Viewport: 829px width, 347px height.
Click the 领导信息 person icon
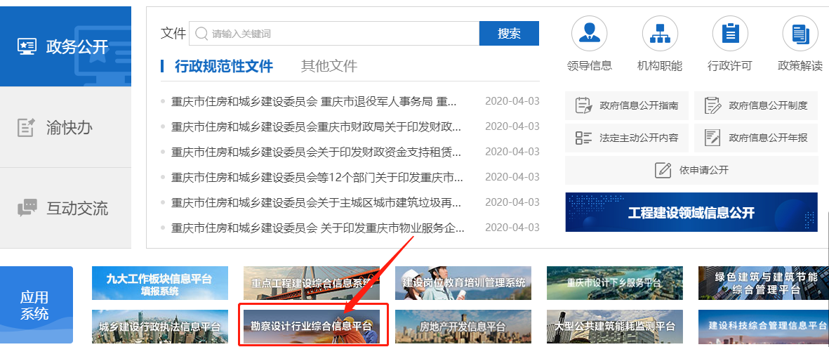click(589, 34)
